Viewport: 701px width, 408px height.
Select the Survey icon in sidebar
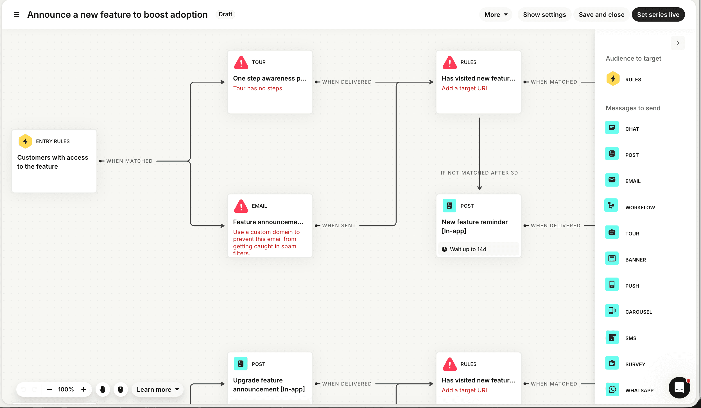pyautogui.click(x=612, y=363)
